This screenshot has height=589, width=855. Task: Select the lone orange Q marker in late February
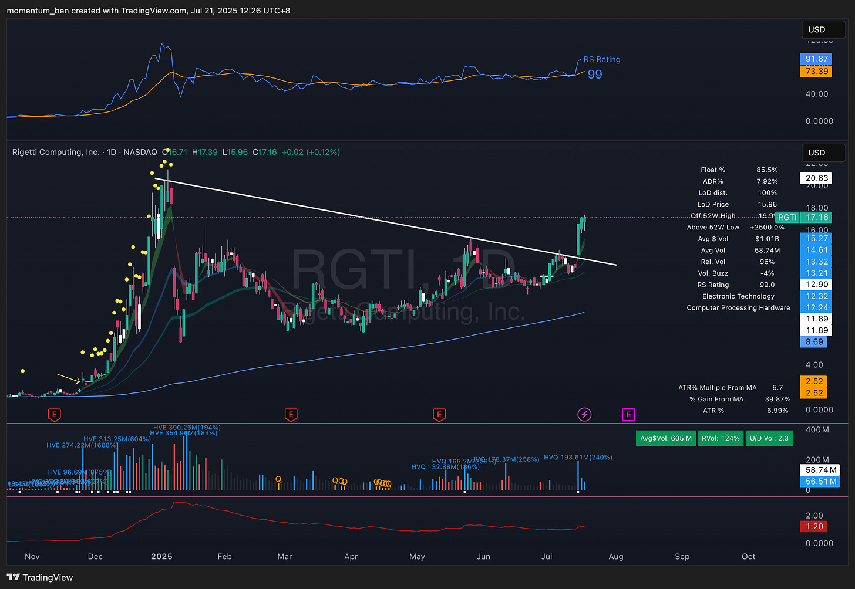click(278, 479)
